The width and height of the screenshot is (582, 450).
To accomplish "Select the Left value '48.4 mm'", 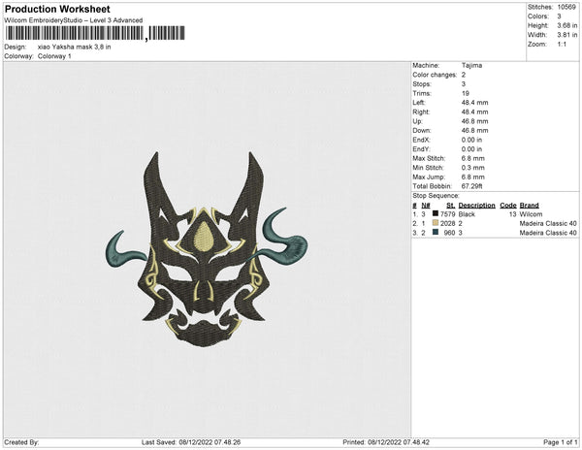I will point(474,103).
